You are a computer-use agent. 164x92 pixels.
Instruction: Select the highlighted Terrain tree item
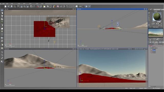(x=154, y=50)
